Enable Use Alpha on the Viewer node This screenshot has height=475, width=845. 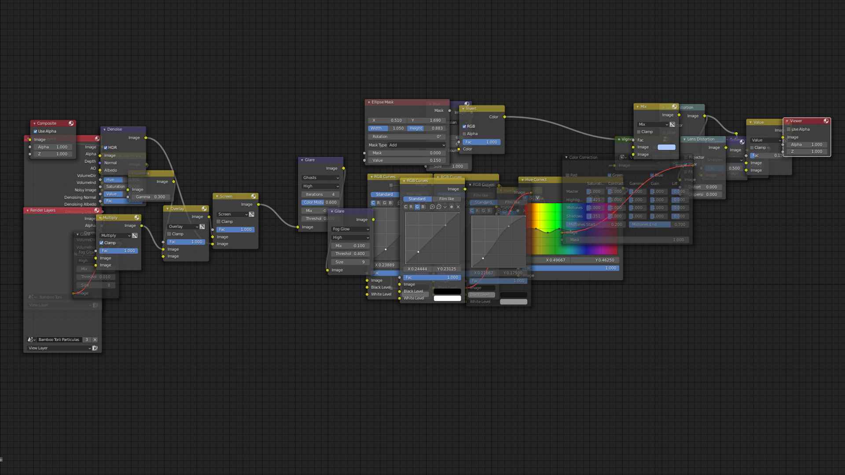(789, 129)
